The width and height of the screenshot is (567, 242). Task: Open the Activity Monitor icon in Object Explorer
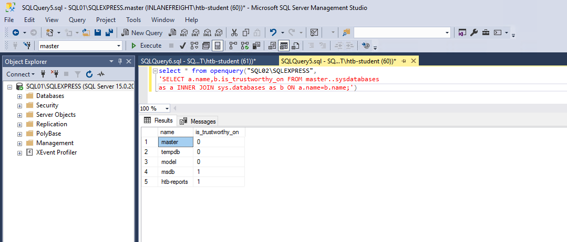101,74
